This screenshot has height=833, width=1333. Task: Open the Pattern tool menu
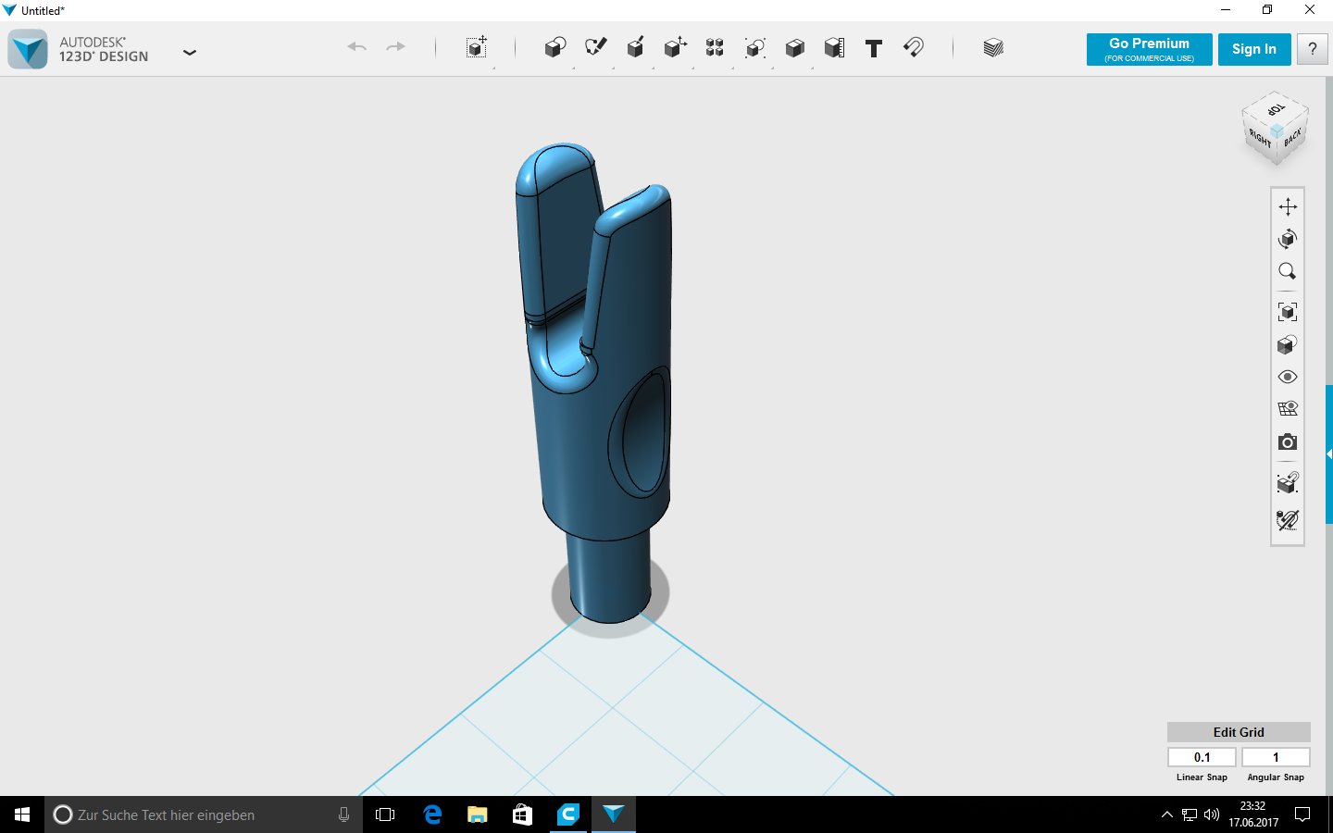pyautogui.click(x=715, y=47)
